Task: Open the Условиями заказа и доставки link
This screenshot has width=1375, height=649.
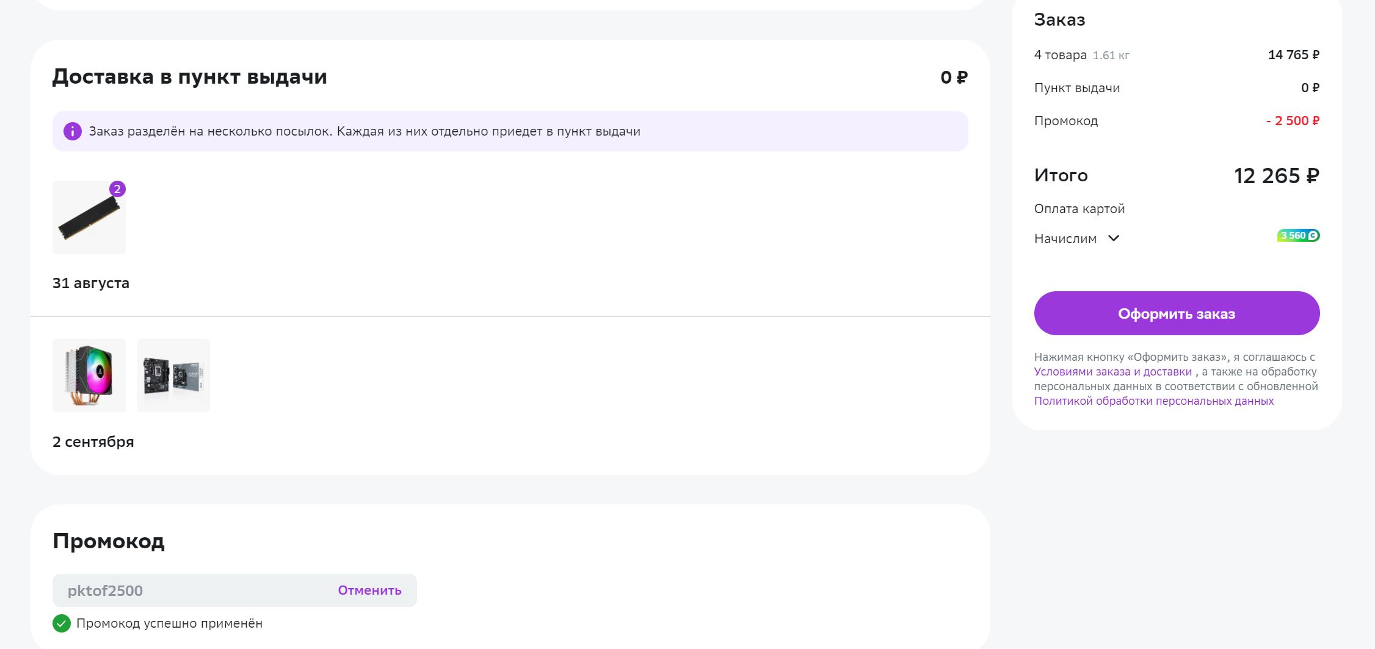Action: click(1112, 372)
